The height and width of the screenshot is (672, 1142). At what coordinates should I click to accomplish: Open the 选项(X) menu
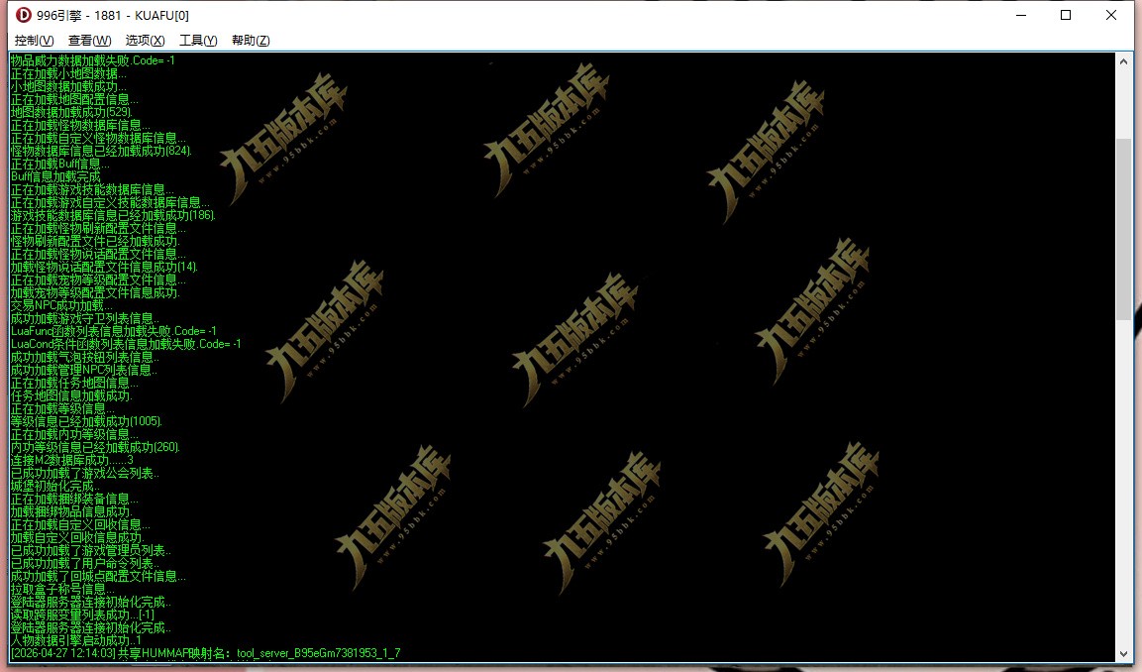tap(145, 40)
